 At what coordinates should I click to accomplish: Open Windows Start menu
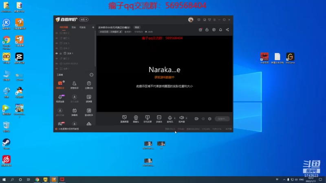pyautogui.click(x=4, y=179)
